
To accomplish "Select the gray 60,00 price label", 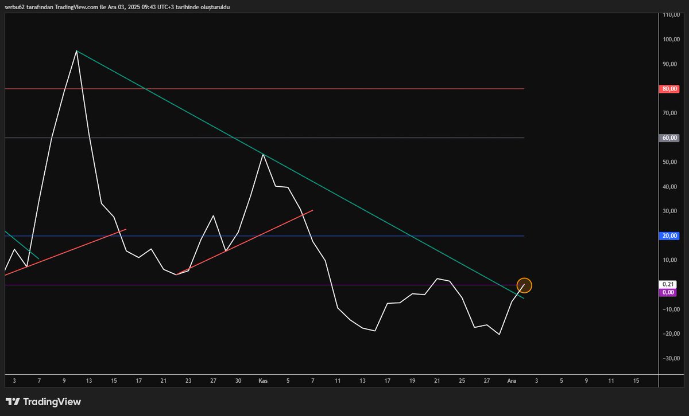I will 670,138.
